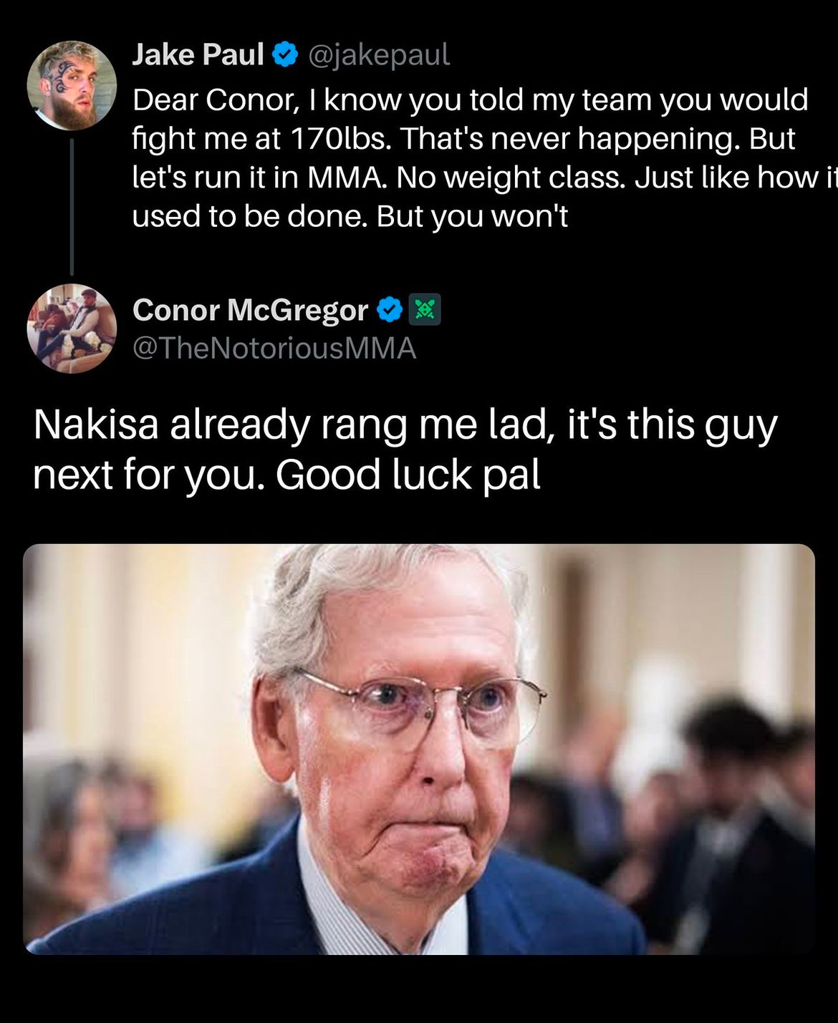Click the word "170lbs" in Jake's tweet
Screen dimensions: 838x1023
coord(340,139)
